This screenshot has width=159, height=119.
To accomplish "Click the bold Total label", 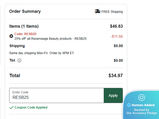I will tap(15, 76).
